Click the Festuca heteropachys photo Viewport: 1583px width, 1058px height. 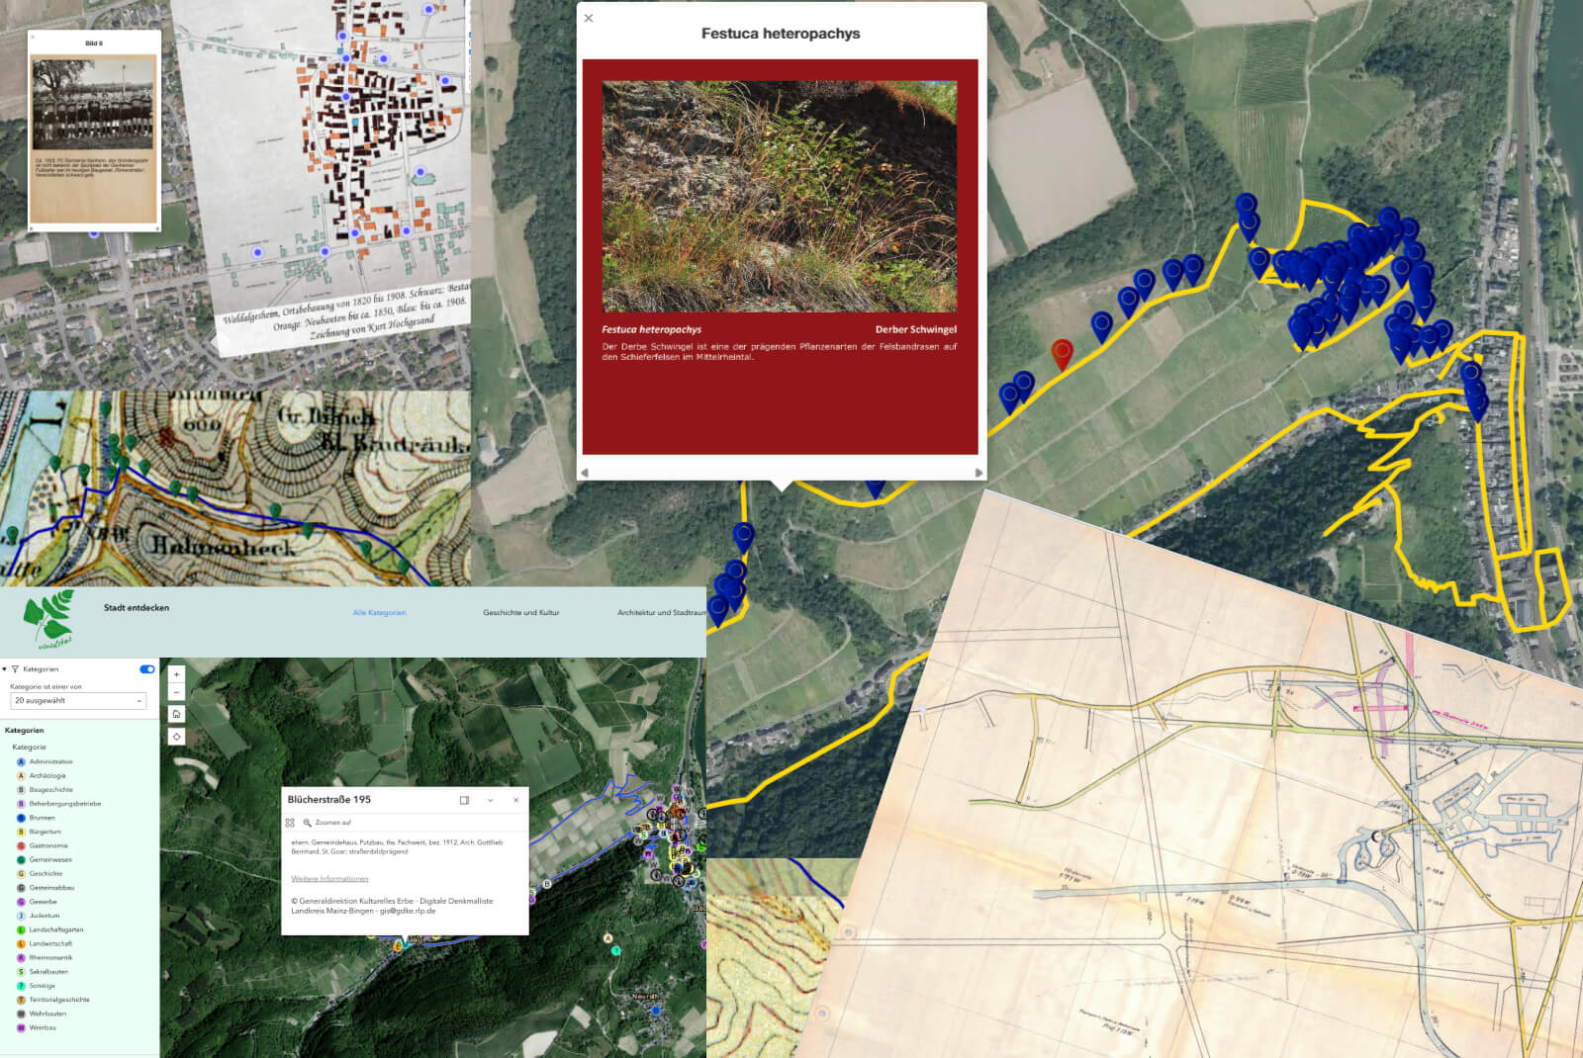point(780,197)
